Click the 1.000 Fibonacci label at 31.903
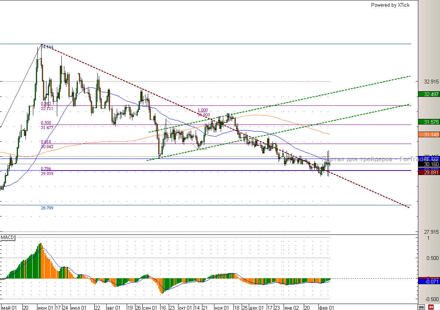The width and height of the screenshot is (440, 310). (203, 110)
